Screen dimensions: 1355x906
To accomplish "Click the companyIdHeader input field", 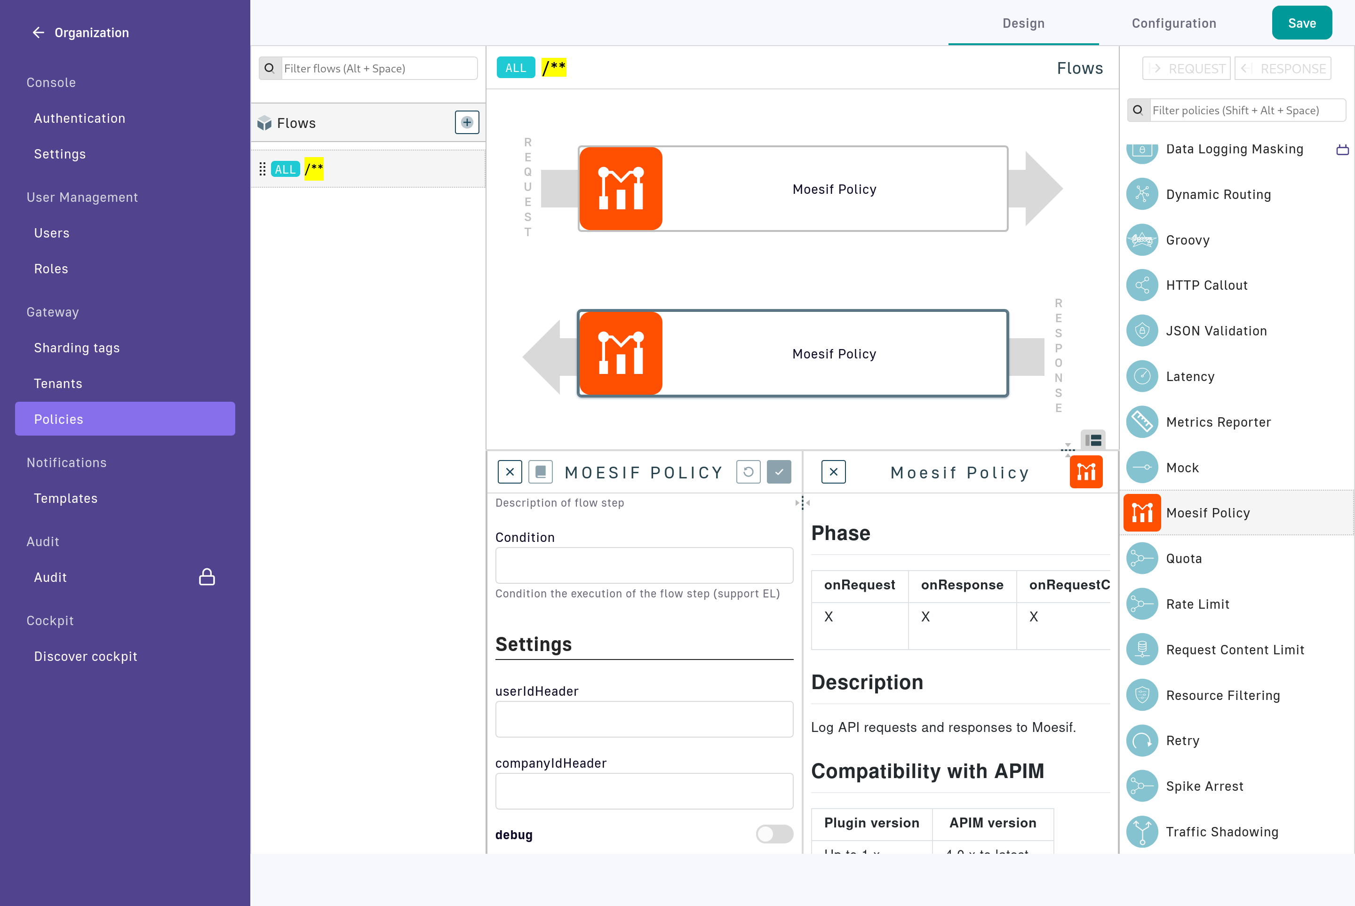I will click(644, 791).
